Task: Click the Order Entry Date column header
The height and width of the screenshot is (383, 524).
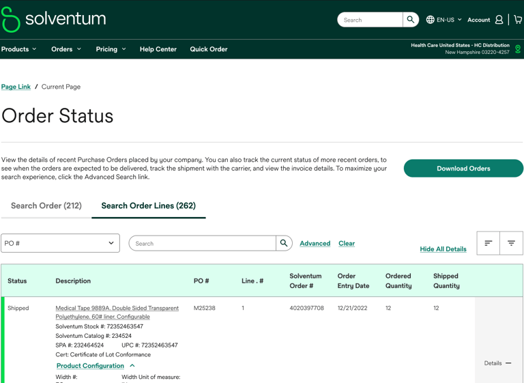Action: [x=353, y=281]
